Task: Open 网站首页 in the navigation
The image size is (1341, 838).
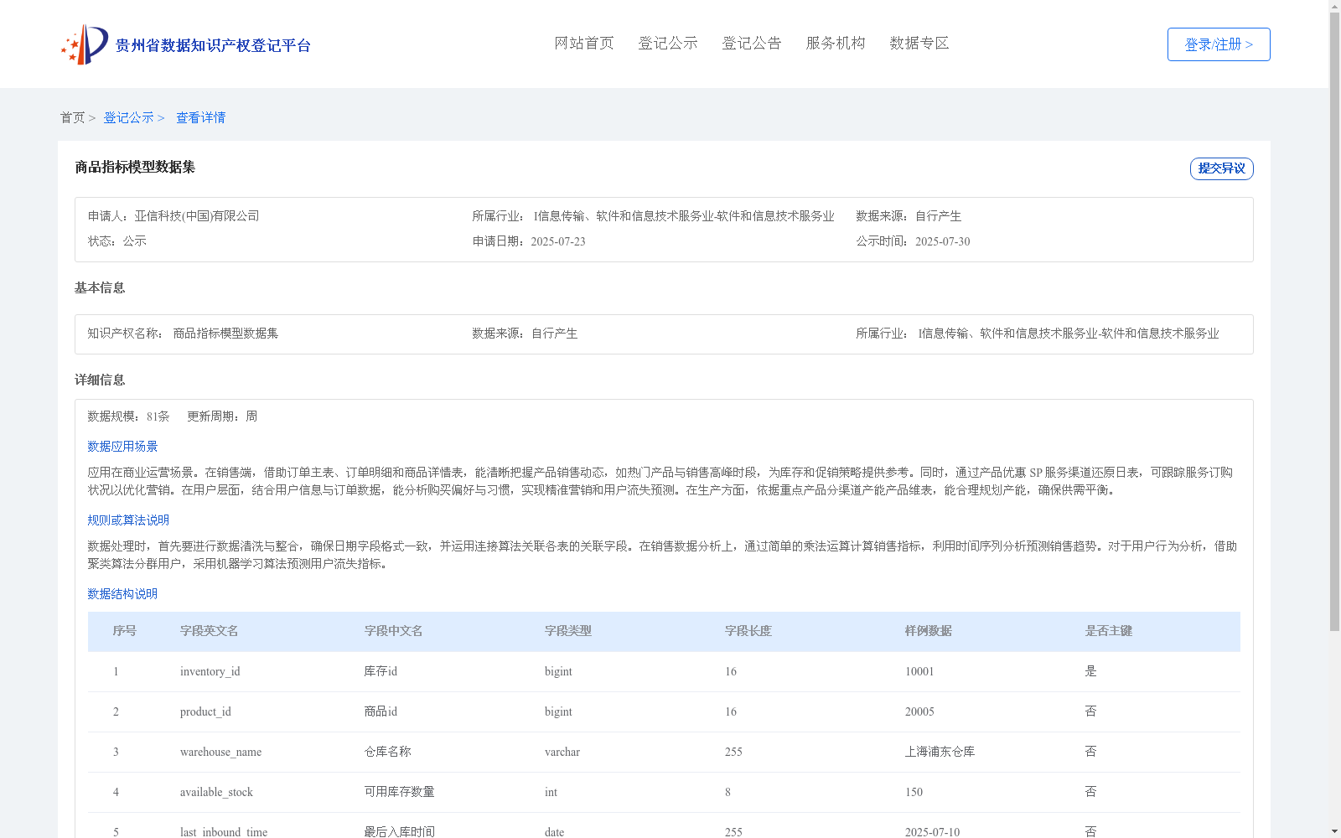Action: (x=584, y=44)
